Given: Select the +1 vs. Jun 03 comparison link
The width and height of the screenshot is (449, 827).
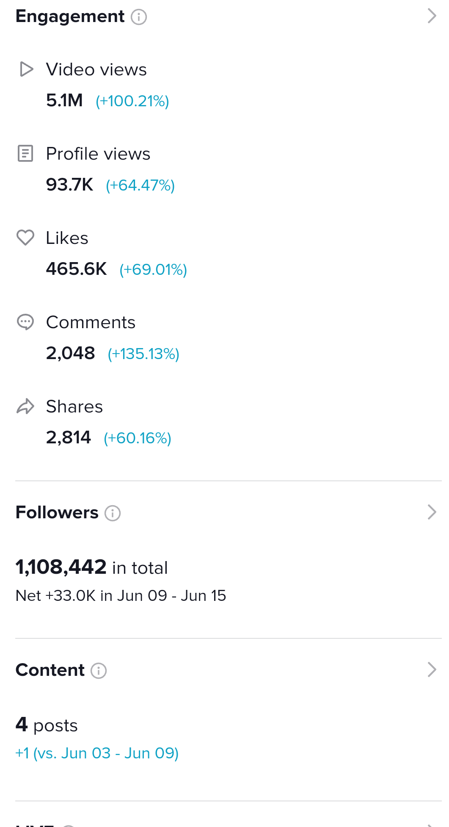Looking at the screenshot, I should [97, 753].
